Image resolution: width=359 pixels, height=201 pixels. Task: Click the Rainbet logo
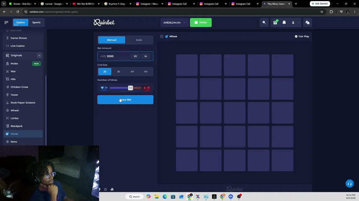click(x=104, y=22)
